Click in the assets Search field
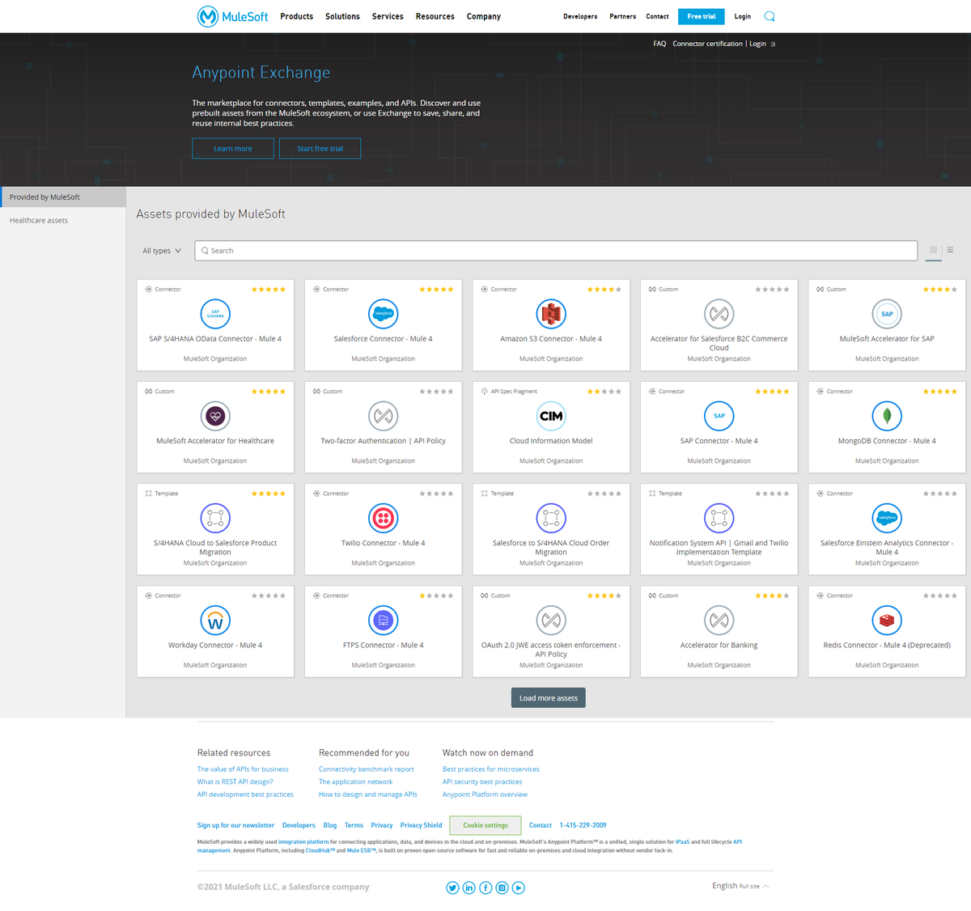The height and width of the screenshot is (911, 971). point(556,251)
